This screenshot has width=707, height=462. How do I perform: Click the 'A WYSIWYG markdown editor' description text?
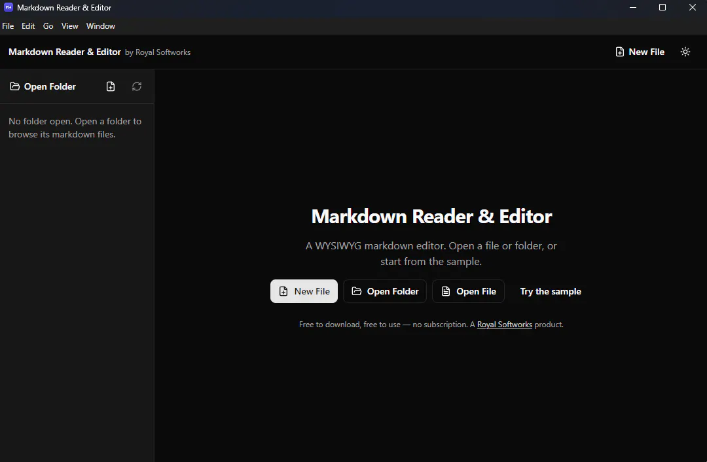(431, 253)
